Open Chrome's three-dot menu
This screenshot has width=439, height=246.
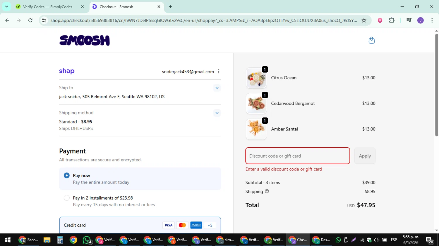[432, 20]
